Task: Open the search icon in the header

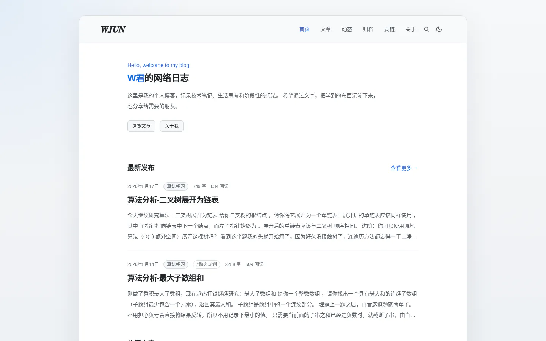Action: click(x=427, y=29)
